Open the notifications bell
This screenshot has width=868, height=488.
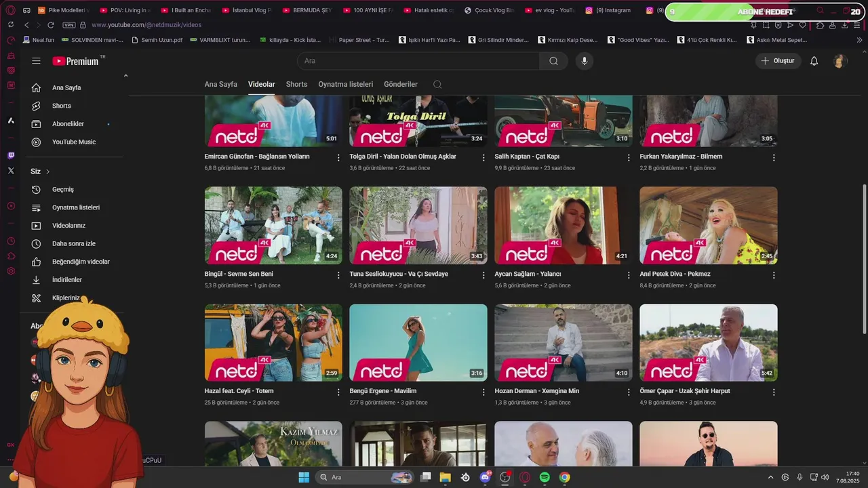(814, 61)
